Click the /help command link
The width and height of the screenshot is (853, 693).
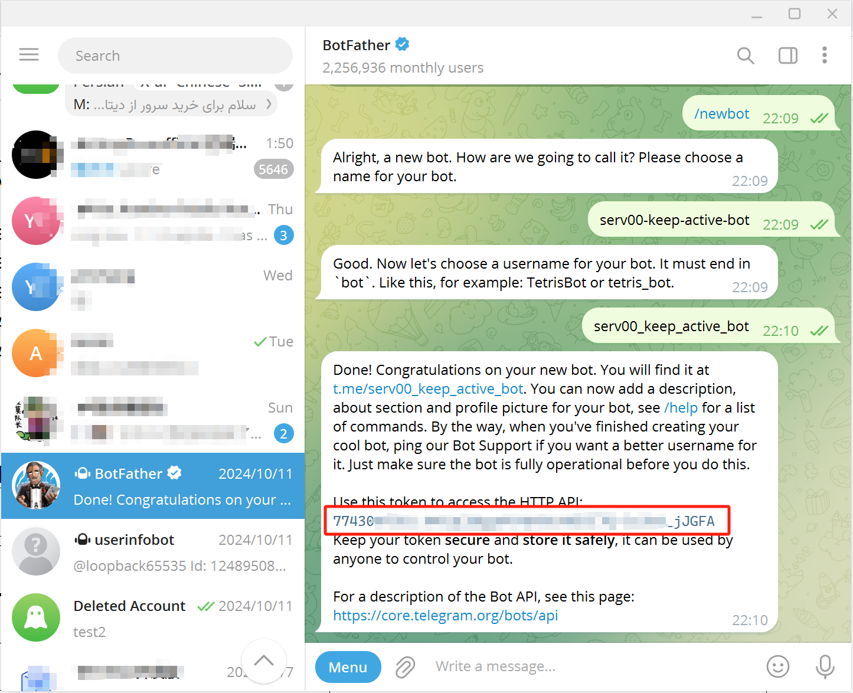681,408
